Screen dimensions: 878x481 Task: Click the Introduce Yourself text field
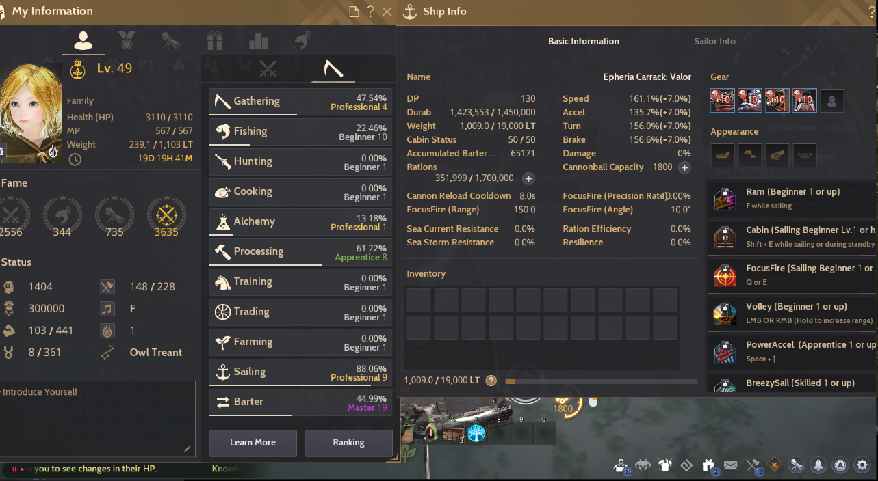(97, 419)
